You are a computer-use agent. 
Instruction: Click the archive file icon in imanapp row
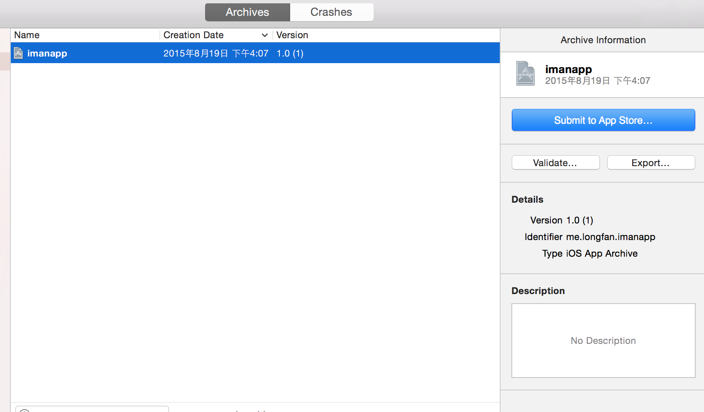point(18,53)
